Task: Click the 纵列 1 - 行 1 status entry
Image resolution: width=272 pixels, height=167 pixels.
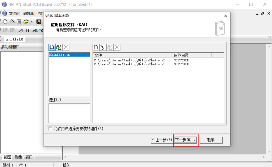Action: coord(14,165)
